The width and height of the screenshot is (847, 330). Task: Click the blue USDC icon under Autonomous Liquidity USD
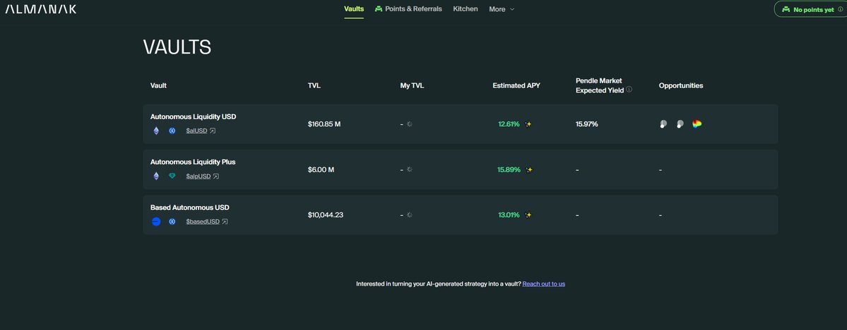pyautogui.click(x=172, y=130)
